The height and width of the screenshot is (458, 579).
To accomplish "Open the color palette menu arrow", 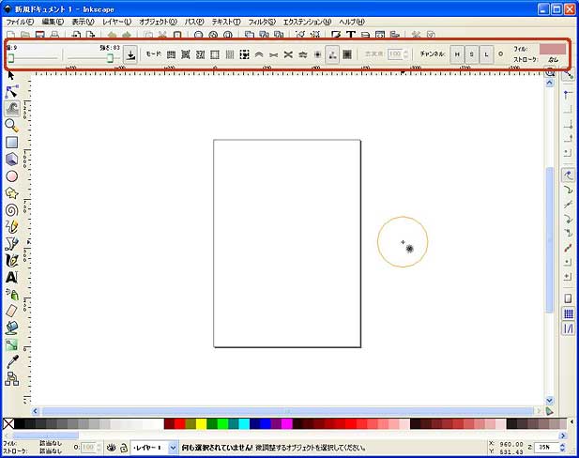I will point(572,421).
